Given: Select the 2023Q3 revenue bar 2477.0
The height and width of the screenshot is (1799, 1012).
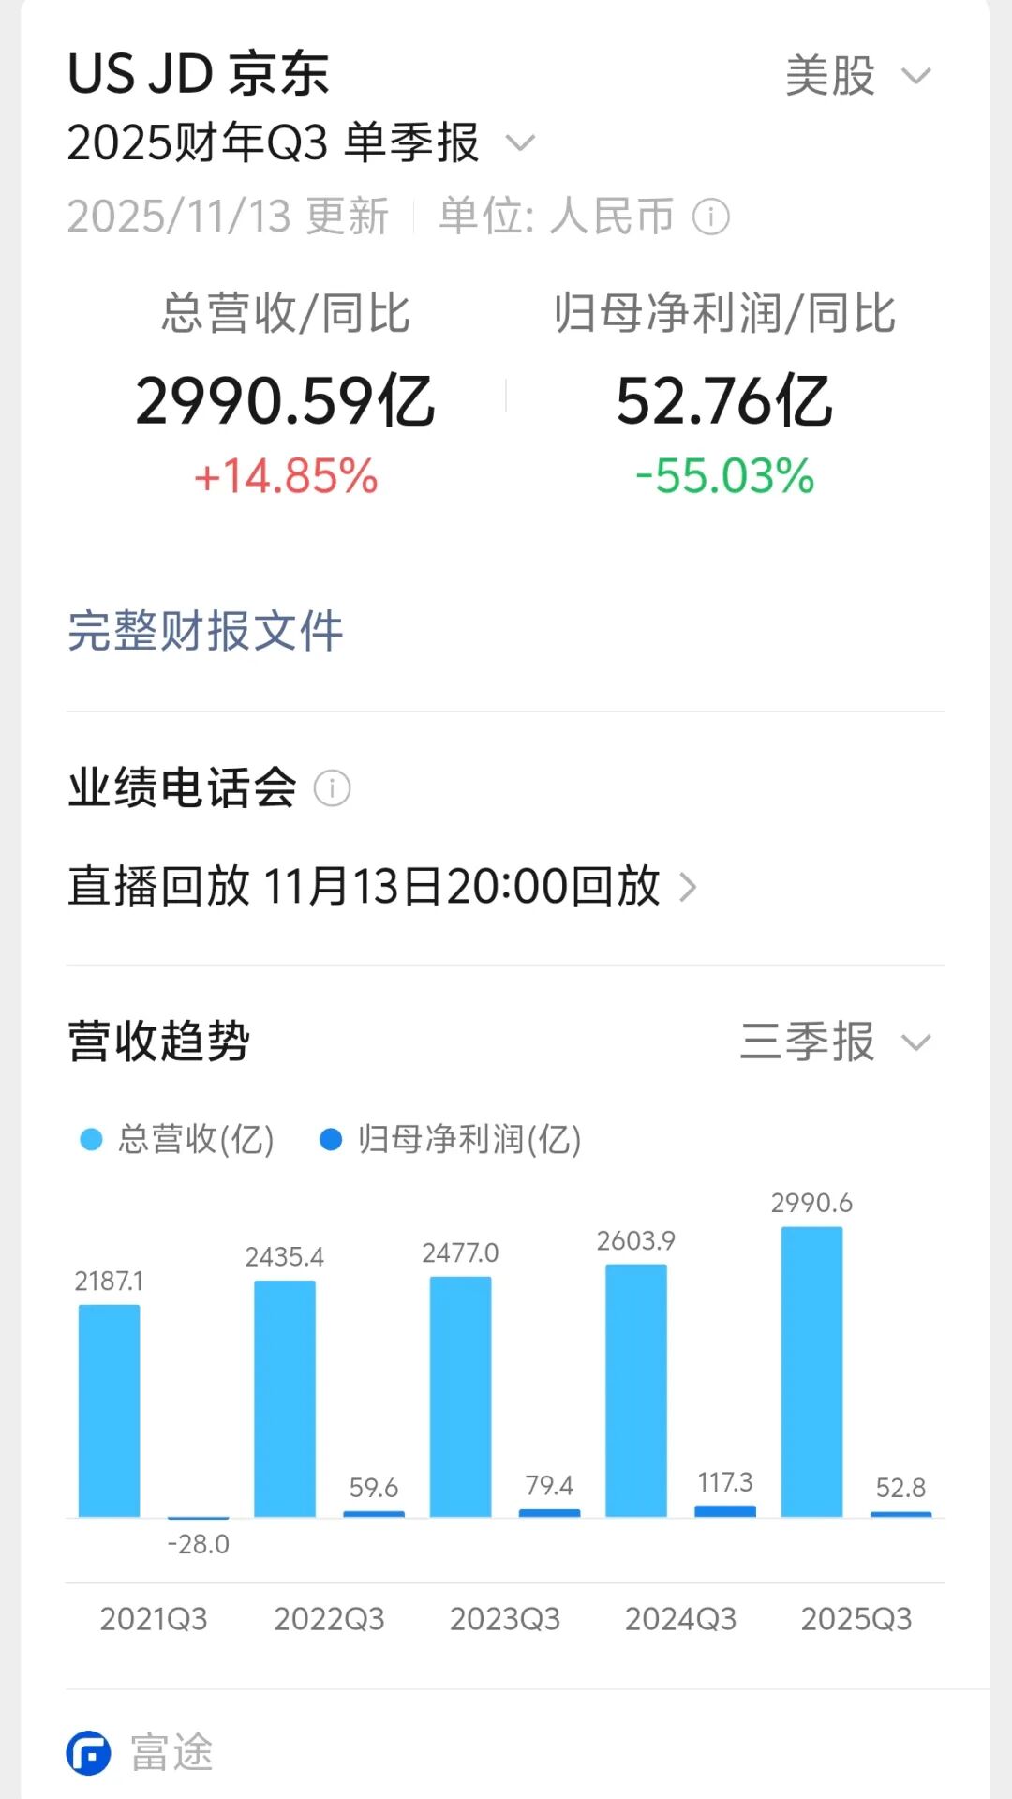Looking at the screenshot, I should pos(460,1396).
